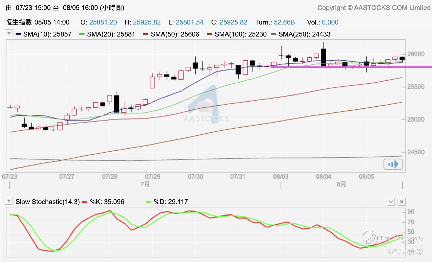Click the 07/31 date axis label
The width and height of the screenshot is (432, 262).
[238, 176]
